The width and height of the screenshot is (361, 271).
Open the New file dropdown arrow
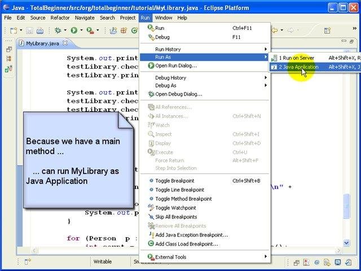tap(21, 30)
